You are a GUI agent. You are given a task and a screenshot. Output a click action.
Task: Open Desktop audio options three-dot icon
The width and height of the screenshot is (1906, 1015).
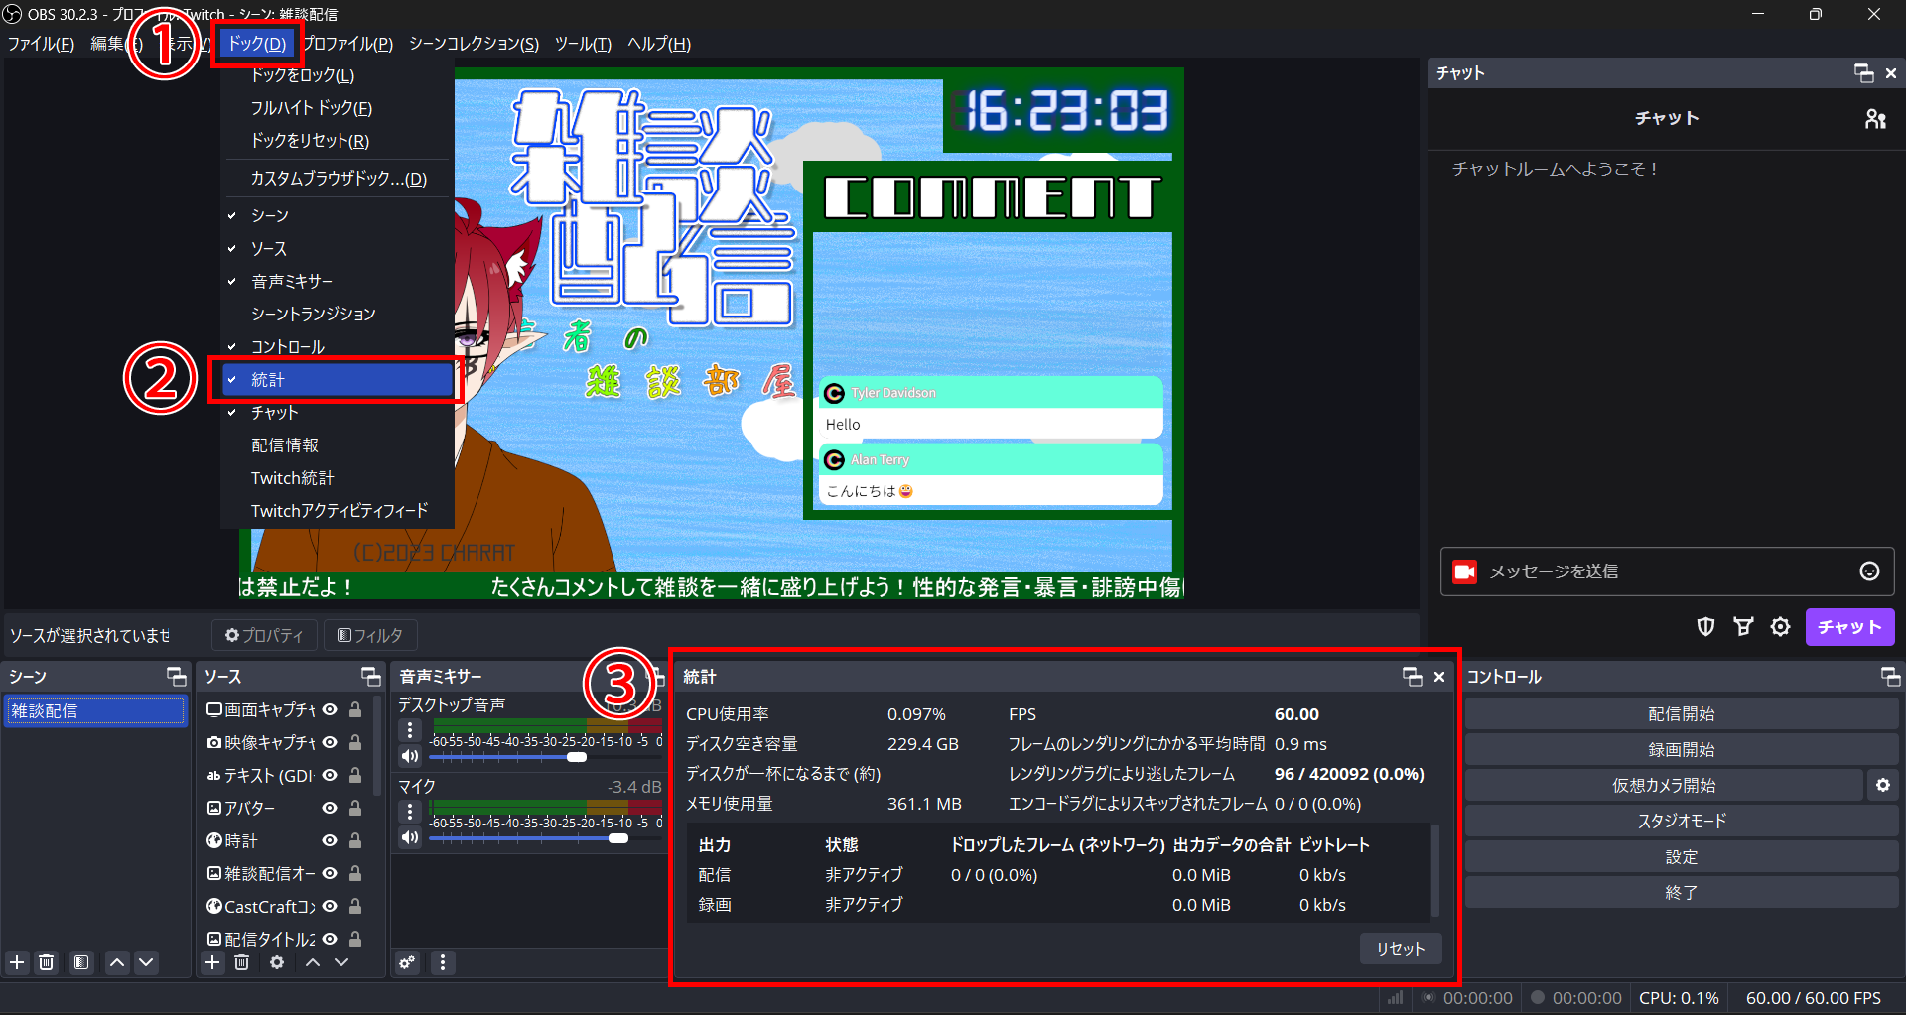[410, 730]
